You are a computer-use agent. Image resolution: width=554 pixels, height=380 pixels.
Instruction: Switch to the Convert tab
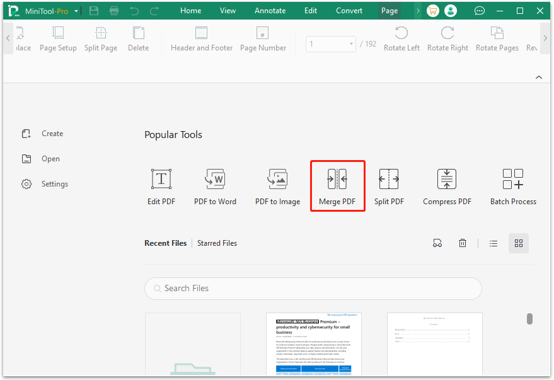(349, 11)
